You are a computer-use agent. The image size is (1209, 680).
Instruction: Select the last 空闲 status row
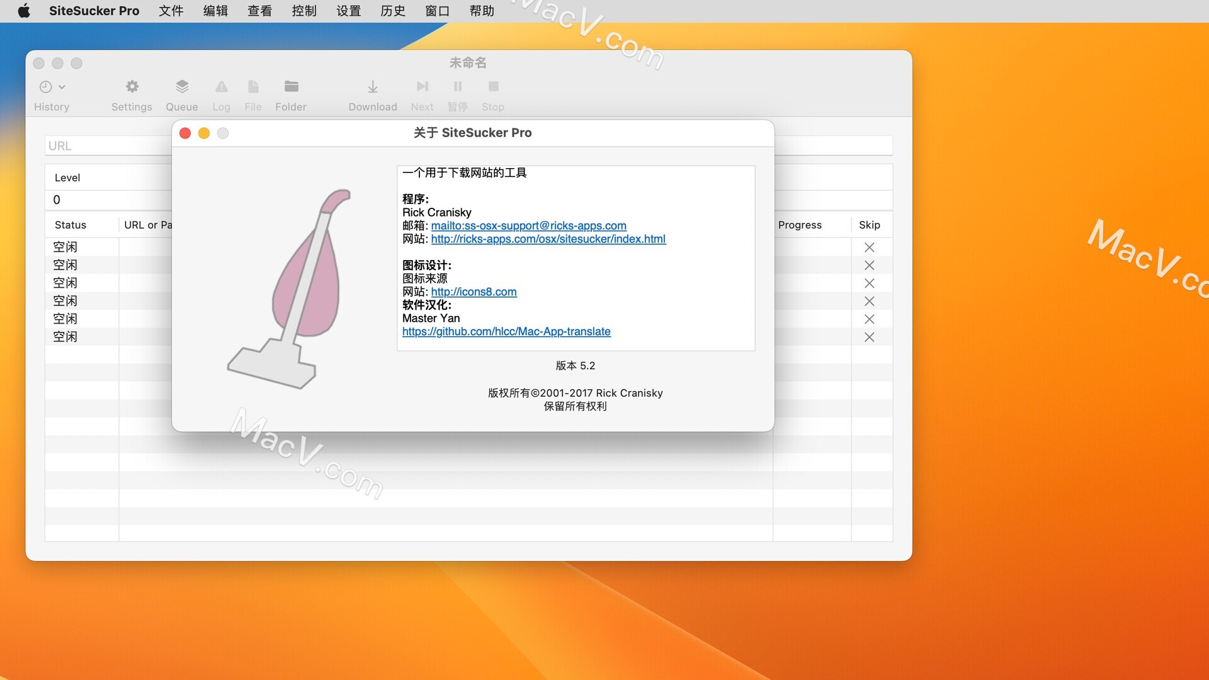click(x=65, y=337)
